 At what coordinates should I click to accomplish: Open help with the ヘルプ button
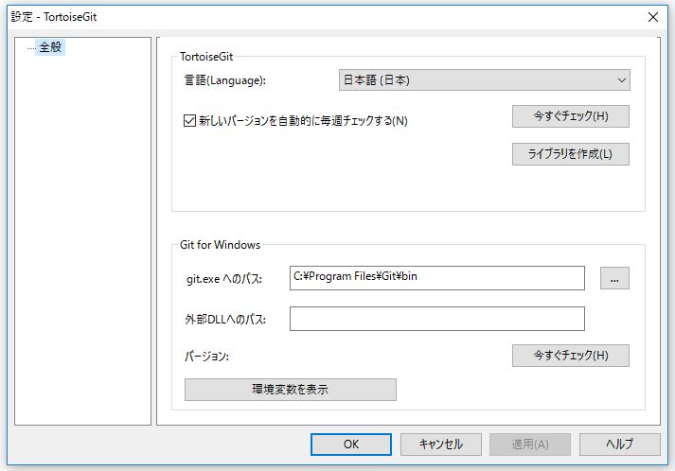point(619,445)
